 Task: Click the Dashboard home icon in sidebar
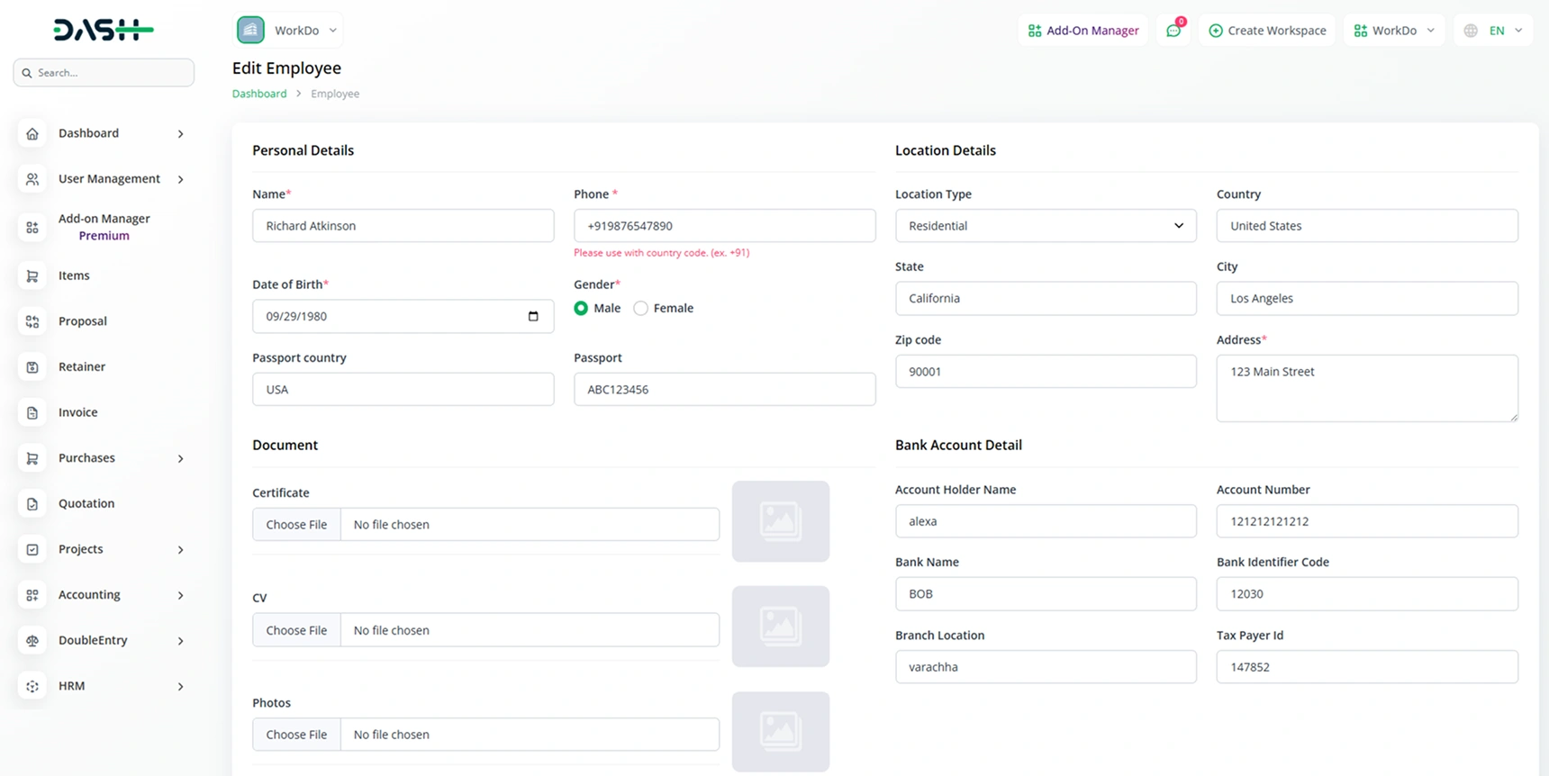[x=32, y=134]
